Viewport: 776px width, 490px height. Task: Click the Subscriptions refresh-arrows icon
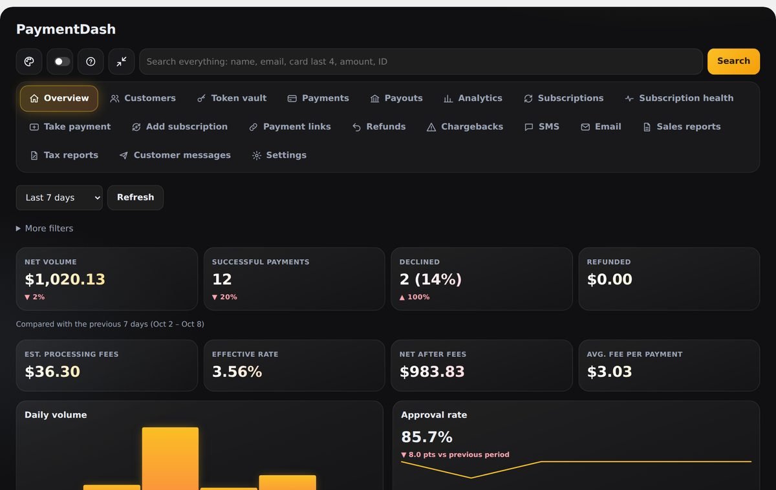[x=528, y=99]
